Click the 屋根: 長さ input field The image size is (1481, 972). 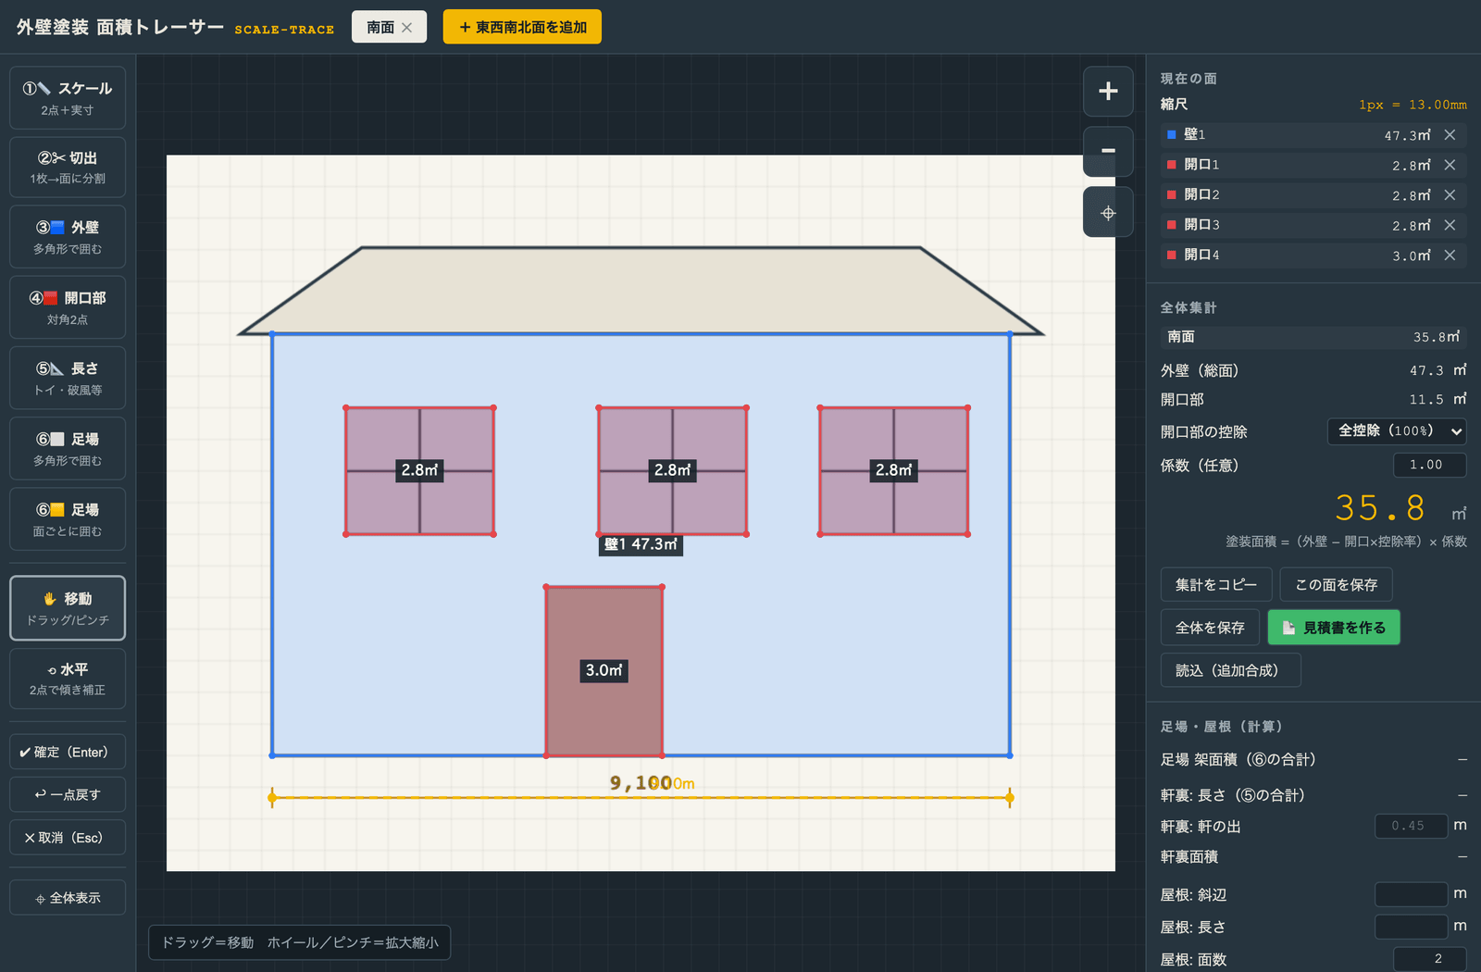1412,927
